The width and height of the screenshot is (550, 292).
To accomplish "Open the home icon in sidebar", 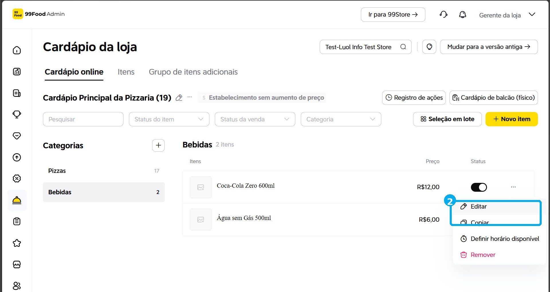I will (x=17, y=50).
